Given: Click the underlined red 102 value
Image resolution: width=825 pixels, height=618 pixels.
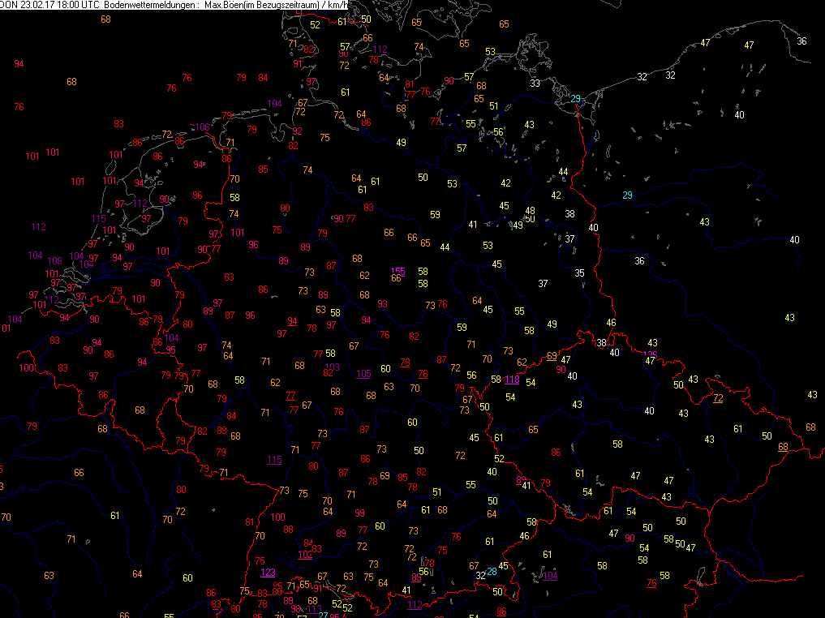Looking at the screenshot, I should [305, 555].
